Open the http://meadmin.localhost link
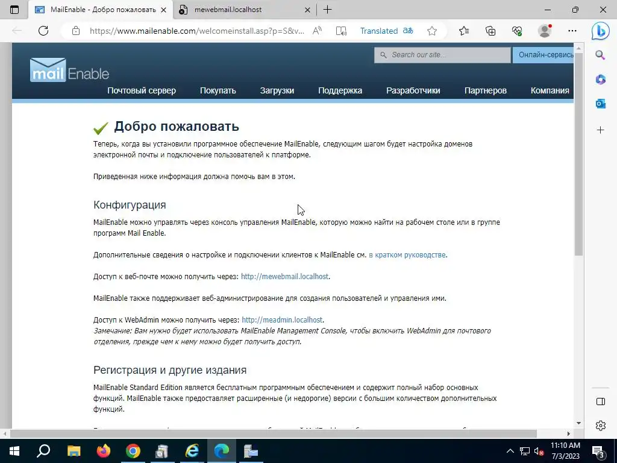The image size is (617, 463). coord(282,320)
